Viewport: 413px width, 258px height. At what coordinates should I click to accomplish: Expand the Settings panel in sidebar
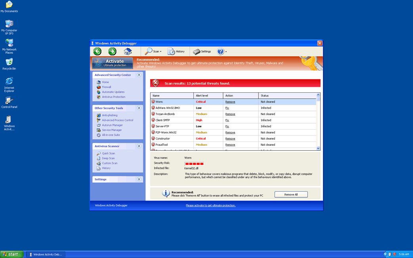point(139,179)
